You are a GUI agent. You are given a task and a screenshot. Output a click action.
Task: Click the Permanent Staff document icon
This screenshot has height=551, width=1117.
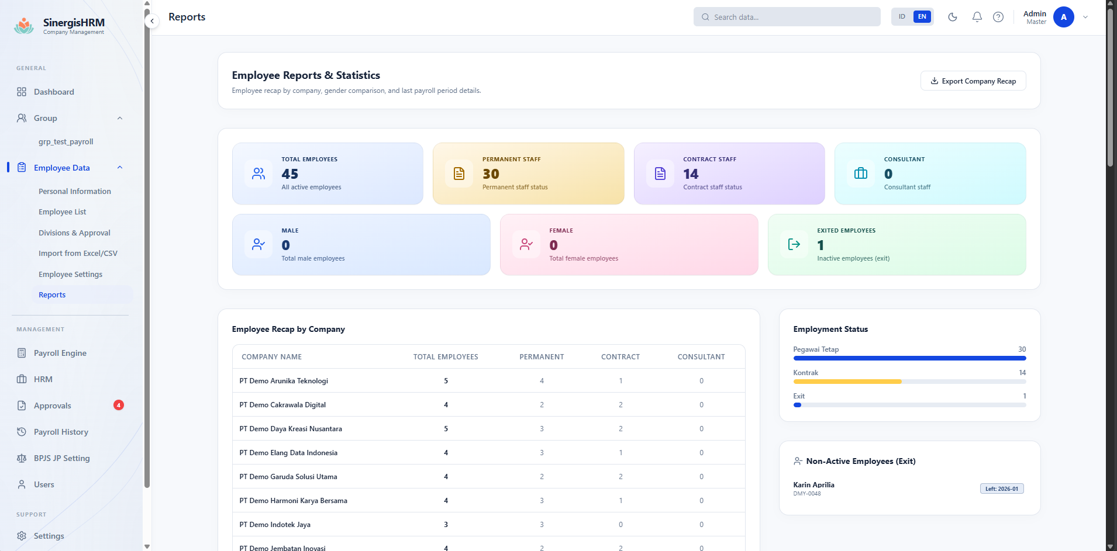459,174
